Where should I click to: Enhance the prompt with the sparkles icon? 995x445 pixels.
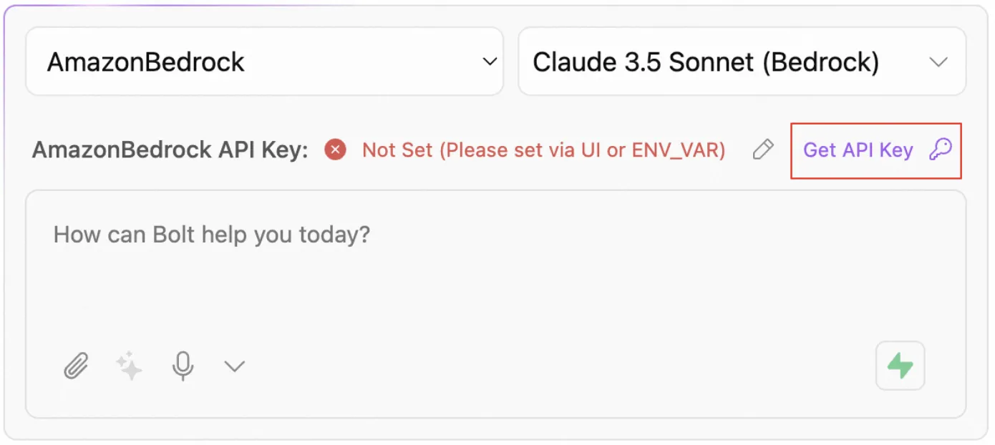129,366
